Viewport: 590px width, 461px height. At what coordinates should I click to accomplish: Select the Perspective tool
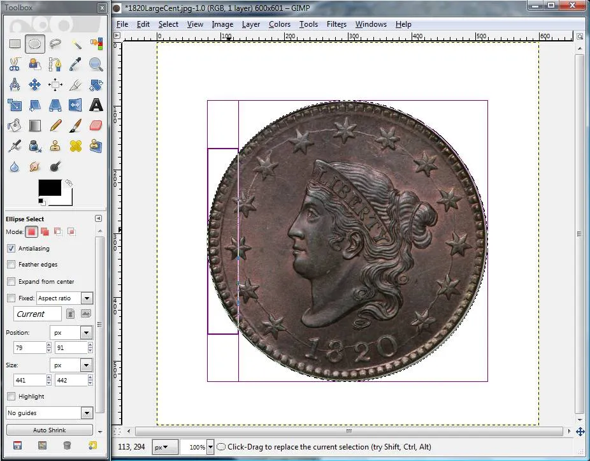[x=55, y=105]
